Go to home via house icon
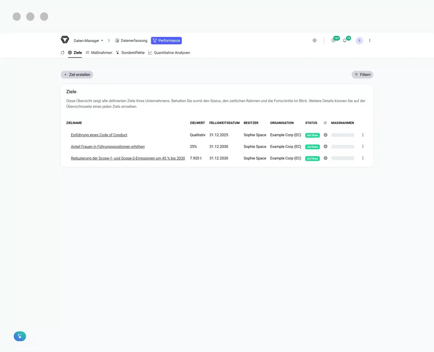Screen dimensions: 434x352 [63, 53]
